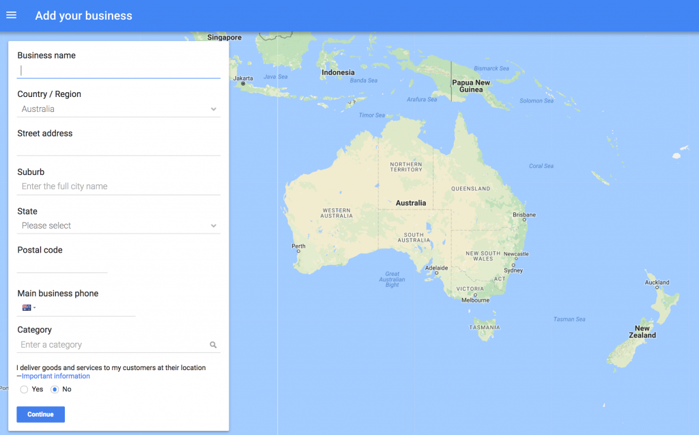Viewport: 699px width, 435px height.
Task: Click the Timor Sea map label
Action: [372, 115]
